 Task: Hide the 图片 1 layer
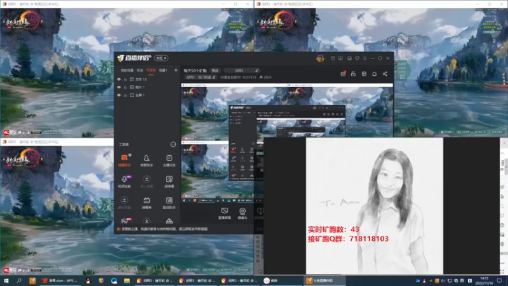pyautogui.click(x=119, y=87)
